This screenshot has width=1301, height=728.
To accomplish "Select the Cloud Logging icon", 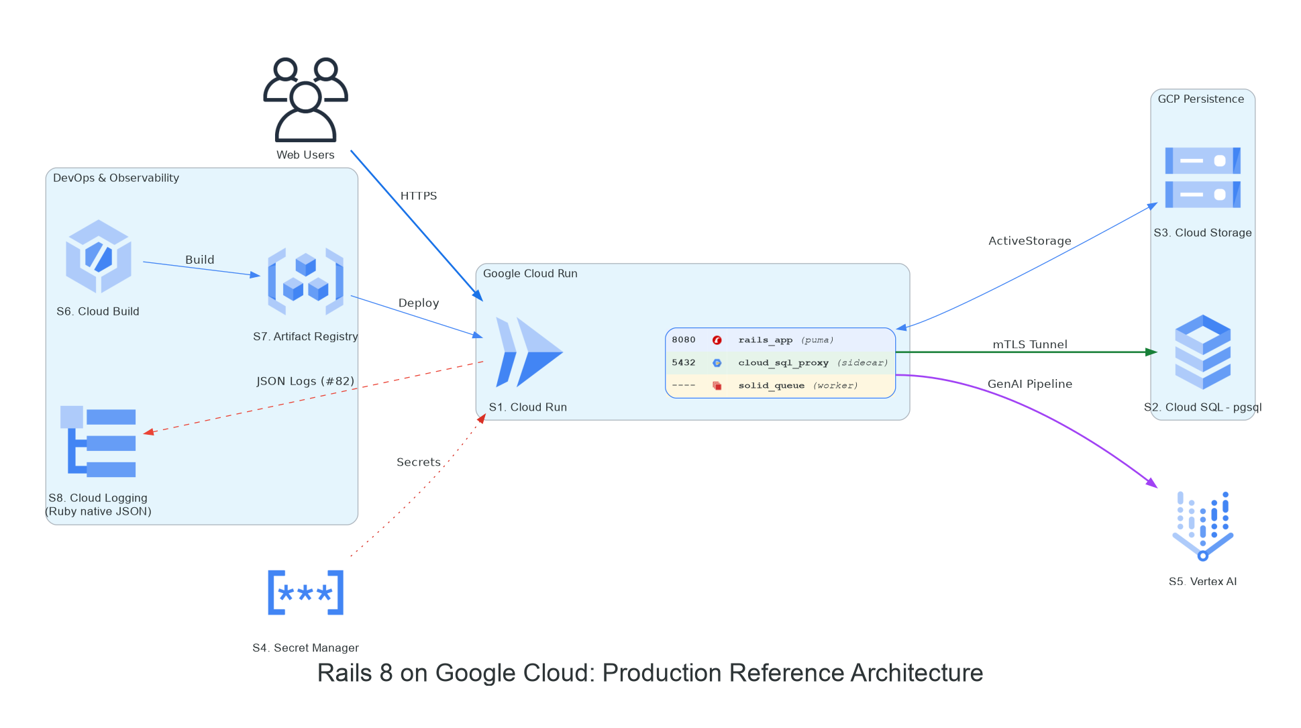I will click(x=98, y=441).
